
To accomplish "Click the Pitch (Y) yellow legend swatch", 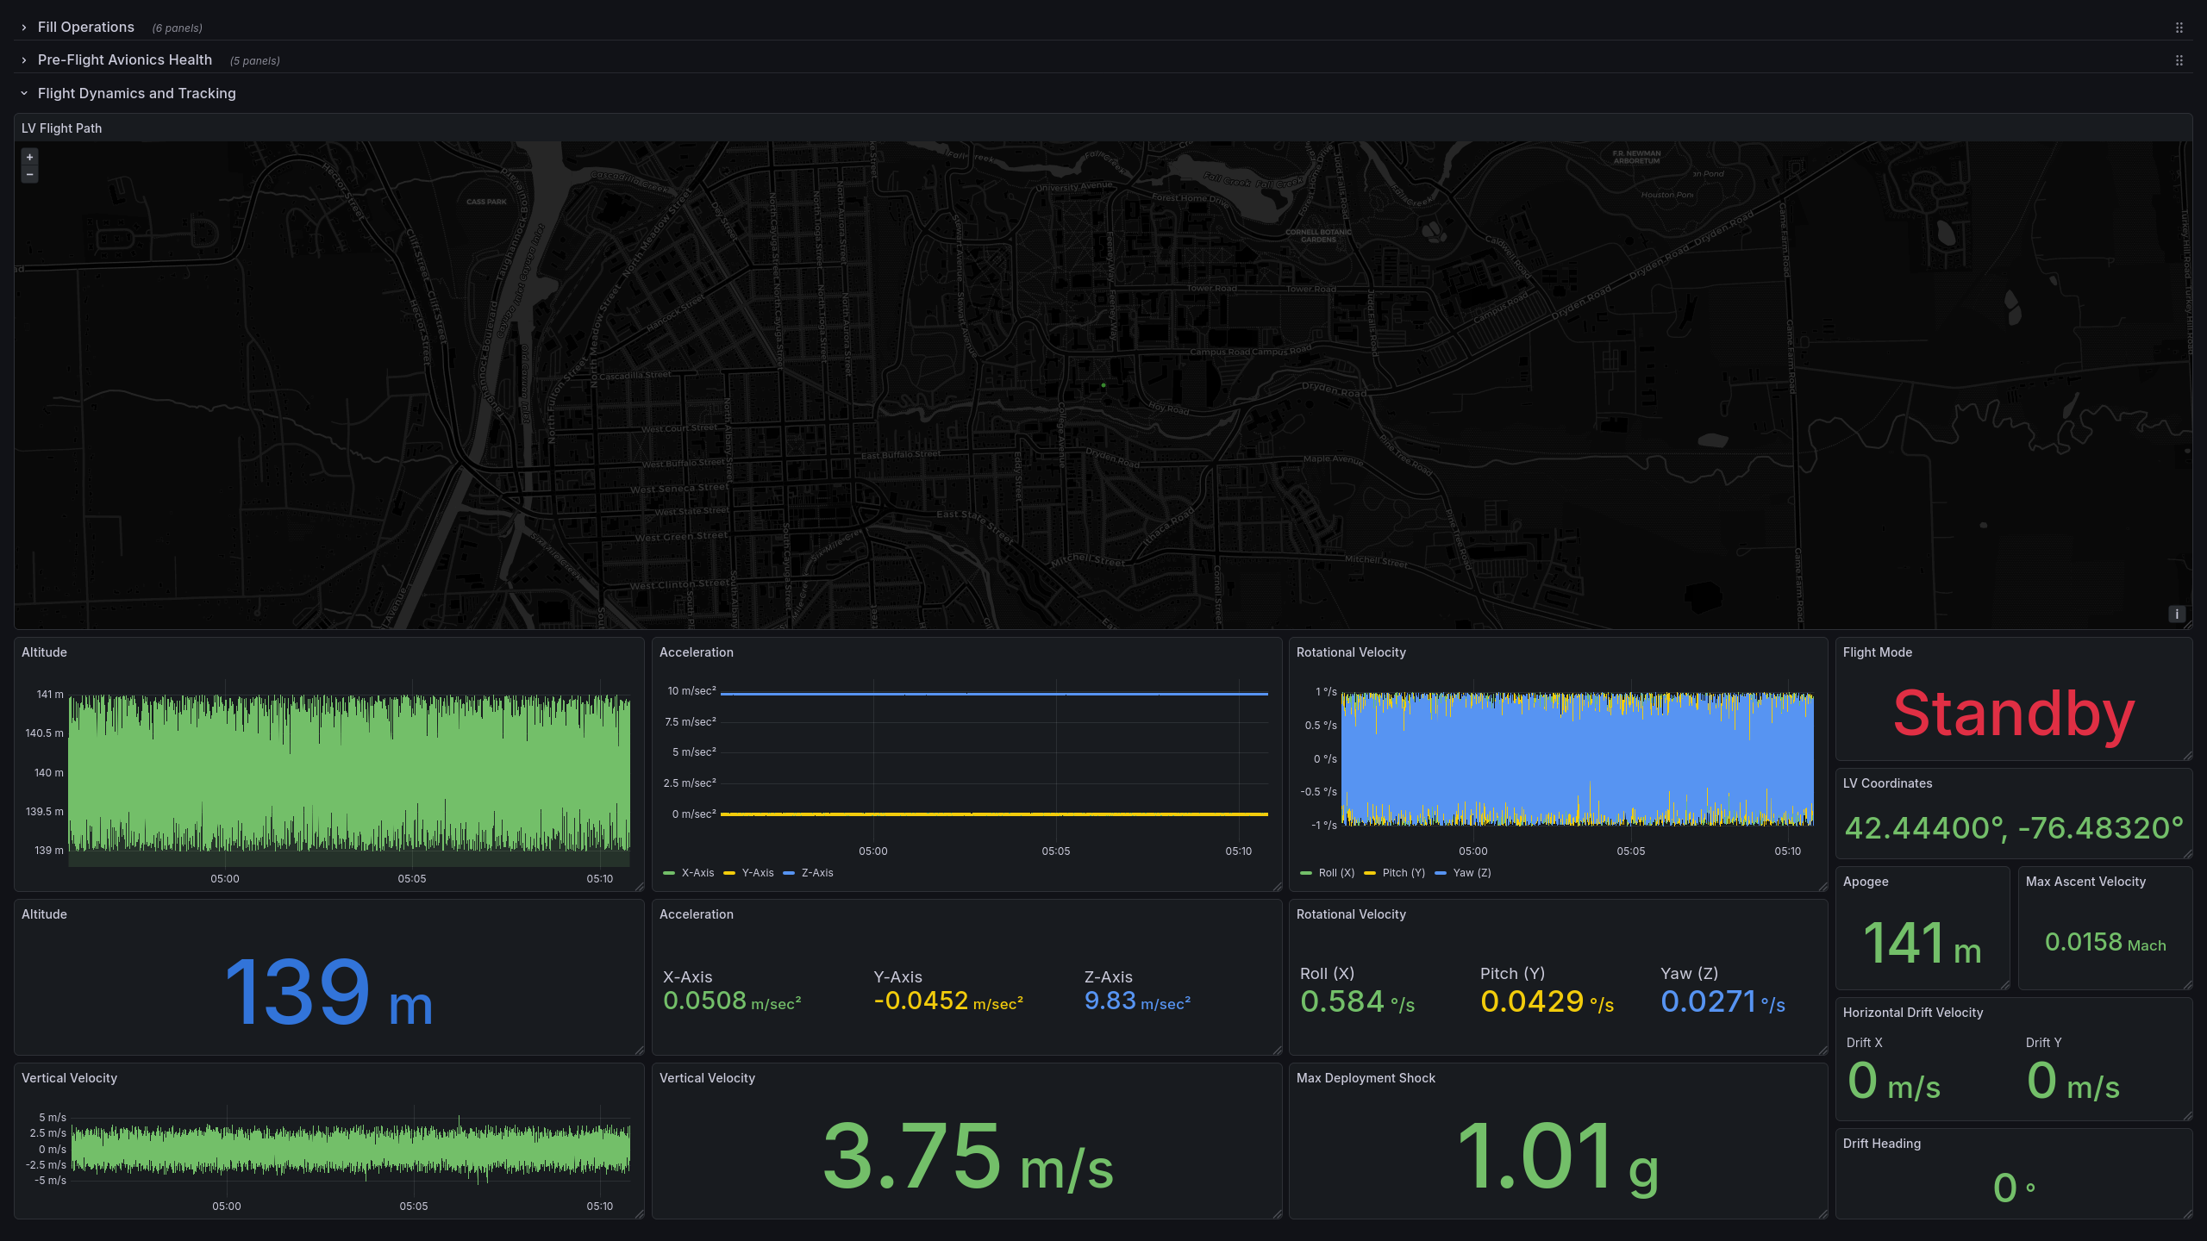I will (x=1370, y=873).
